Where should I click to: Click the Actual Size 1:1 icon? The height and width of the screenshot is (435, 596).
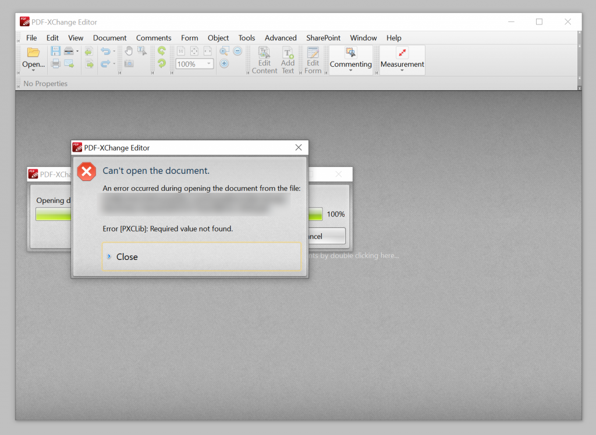point(181,51)
